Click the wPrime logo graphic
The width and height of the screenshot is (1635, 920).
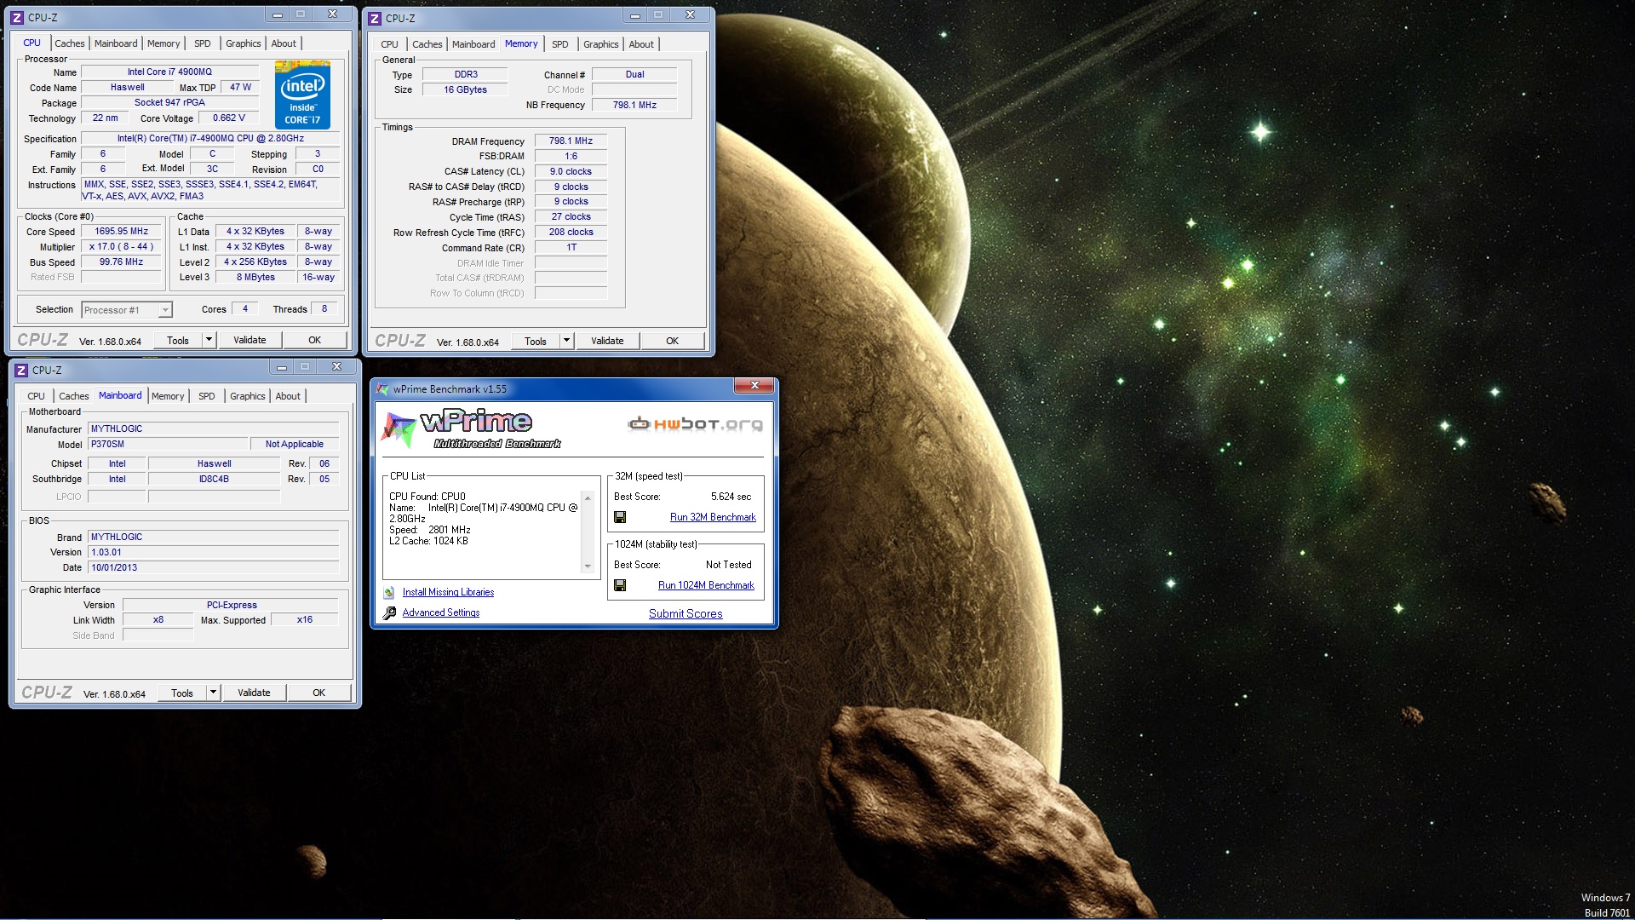point(470,430)
